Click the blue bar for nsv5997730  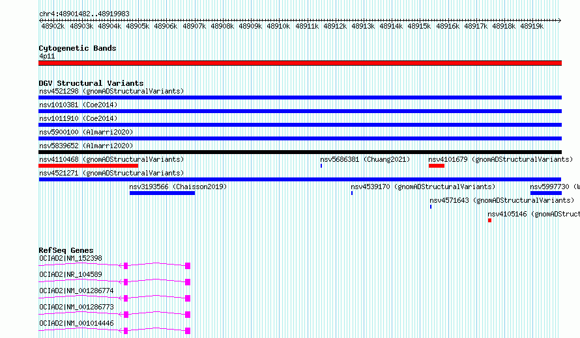(546, 193)
